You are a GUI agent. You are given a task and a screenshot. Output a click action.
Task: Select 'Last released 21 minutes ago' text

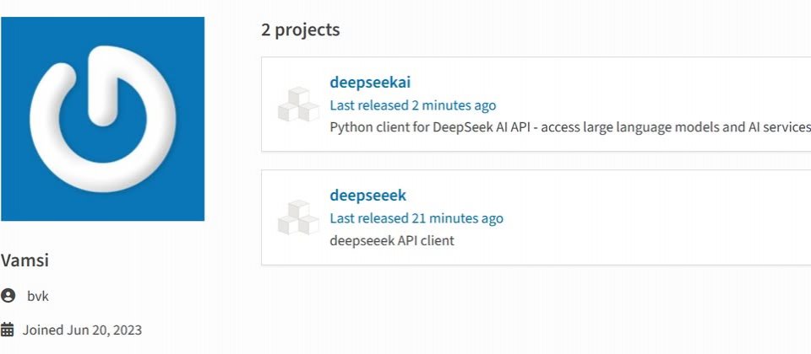(x=416, y=219)
